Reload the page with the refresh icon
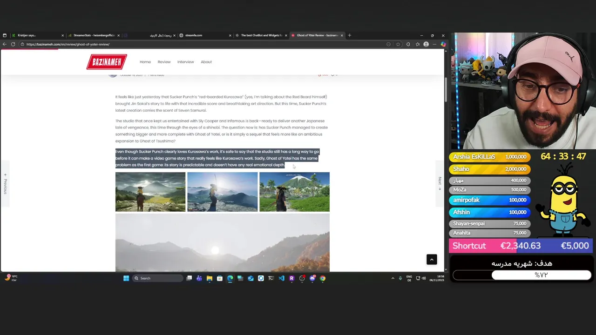The image size is (596, 335). click(x=13, y=44)
